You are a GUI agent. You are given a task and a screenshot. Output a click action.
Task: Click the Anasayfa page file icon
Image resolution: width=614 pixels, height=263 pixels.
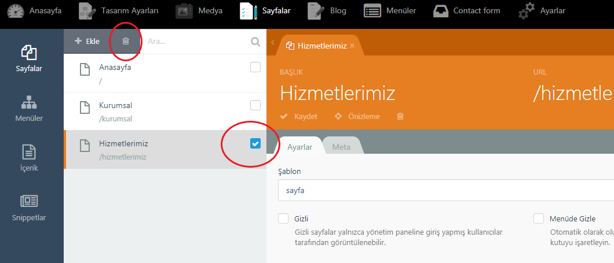click(x=85, y=69)
